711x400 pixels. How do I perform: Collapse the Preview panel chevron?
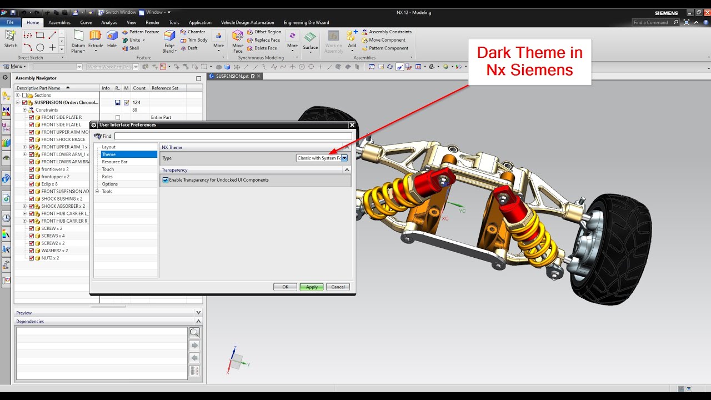tap(198, 313)
